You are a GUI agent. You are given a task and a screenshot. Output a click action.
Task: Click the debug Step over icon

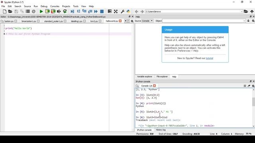tap(78, 12)
